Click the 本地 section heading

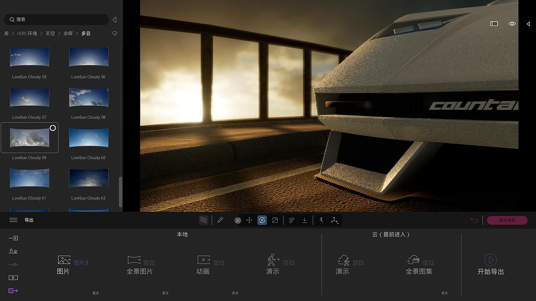[182, 235]
